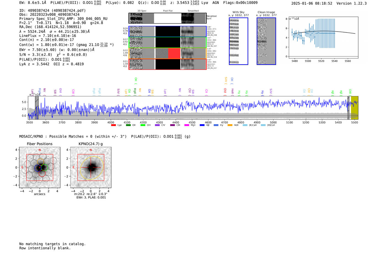Click the Primary Spec_Slot_IFU_AMP line
This screenshot has height=263, width=386.
coord(63,19)
